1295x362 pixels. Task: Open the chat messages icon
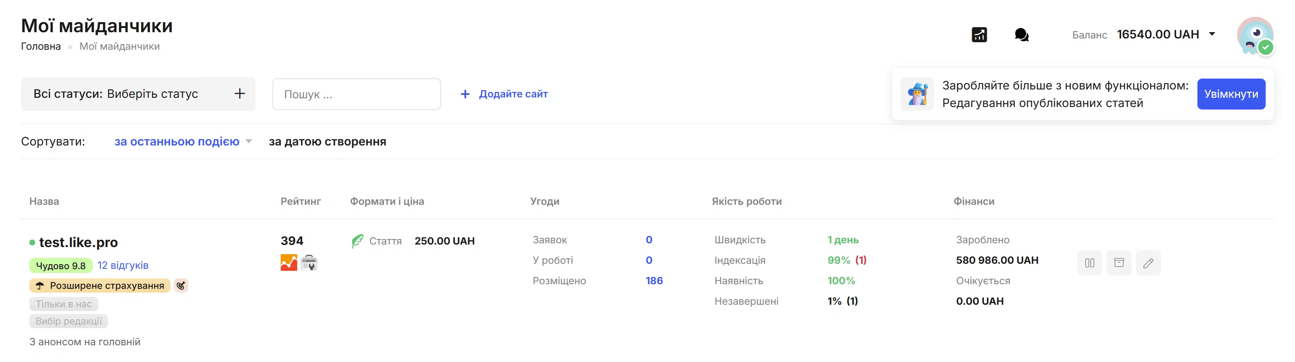coord(1021,35)
